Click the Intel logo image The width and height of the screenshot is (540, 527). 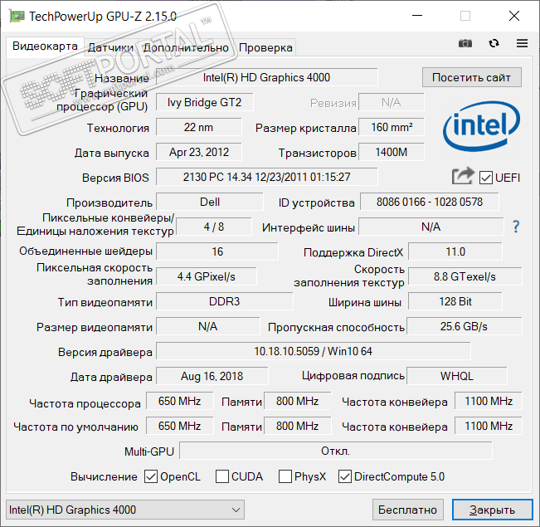pos(481,126)
